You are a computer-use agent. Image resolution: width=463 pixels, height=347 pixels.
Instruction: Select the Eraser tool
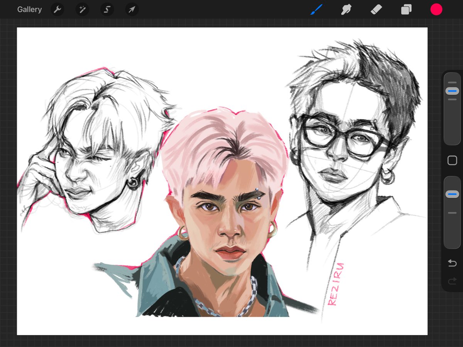point(376,10)
